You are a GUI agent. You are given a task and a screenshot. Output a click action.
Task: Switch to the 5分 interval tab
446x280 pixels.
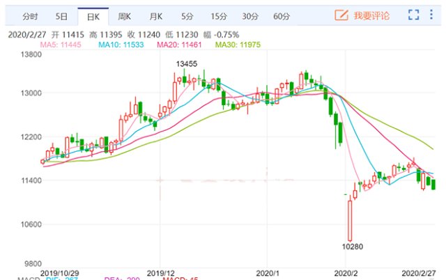pos(187,17)
